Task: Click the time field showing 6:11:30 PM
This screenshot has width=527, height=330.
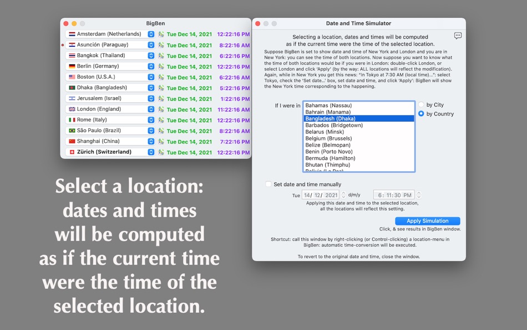Action: coord(394,195)
